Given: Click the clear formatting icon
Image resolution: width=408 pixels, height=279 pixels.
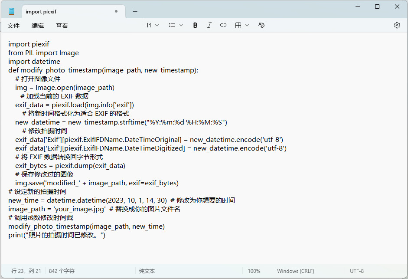Looking at the screenshot, I should pyautogui.click(x=261, y=25).
